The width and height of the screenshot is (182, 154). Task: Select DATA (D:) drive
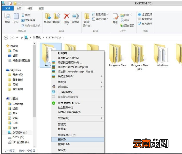[x=16, y=137]
